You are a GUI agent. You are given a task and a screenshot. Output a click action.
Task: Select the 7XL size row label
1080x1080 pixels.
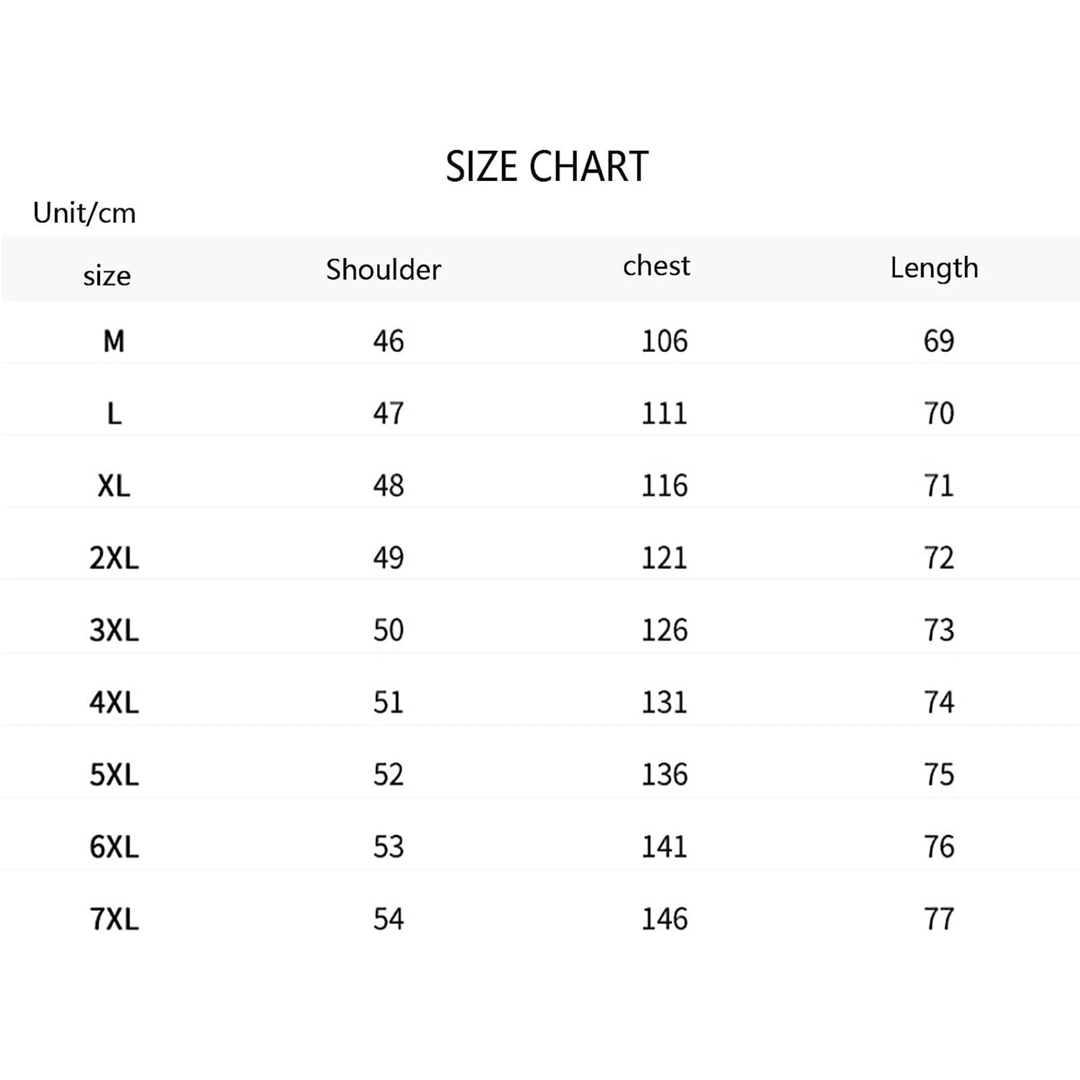click(x=114, y=919)
